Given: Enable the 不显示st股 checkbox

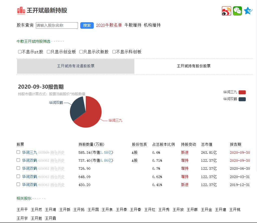Looking at the screenshot, I should pos(20,52).
